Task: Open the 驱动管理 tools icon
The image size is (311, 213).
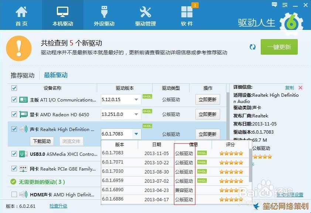Action: (146, 12)
